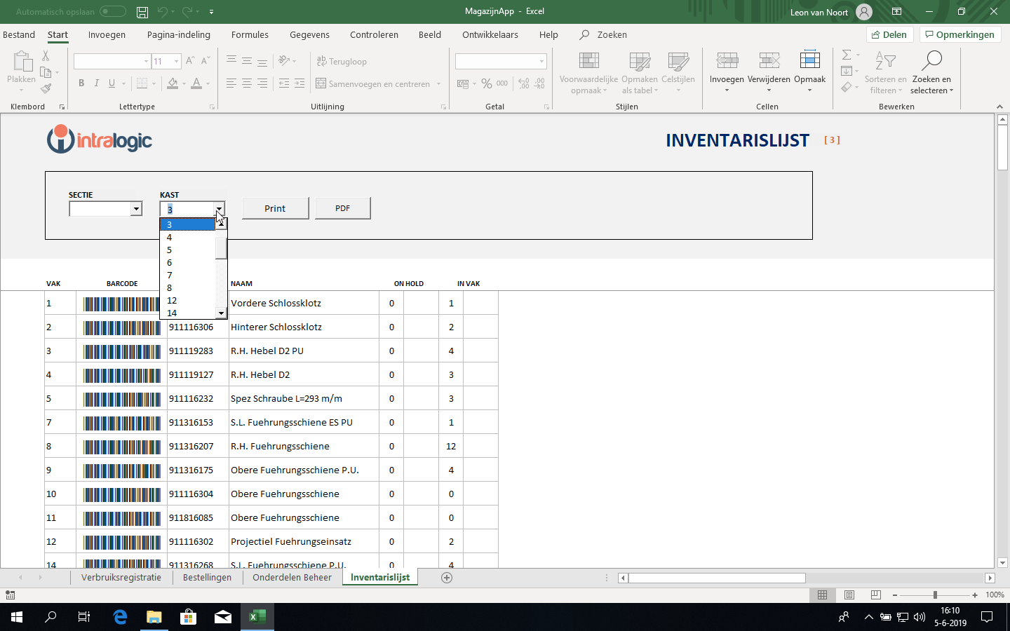Image resolution: width=1010 pixels, height=631 pixels.
Task: Toggle bold formatting button
Action: point(81,83)
